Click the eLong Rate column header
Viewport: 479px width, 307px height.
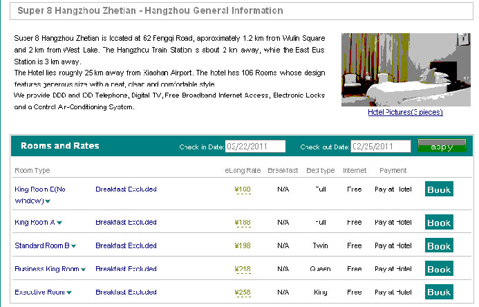[x=243, y=171]
